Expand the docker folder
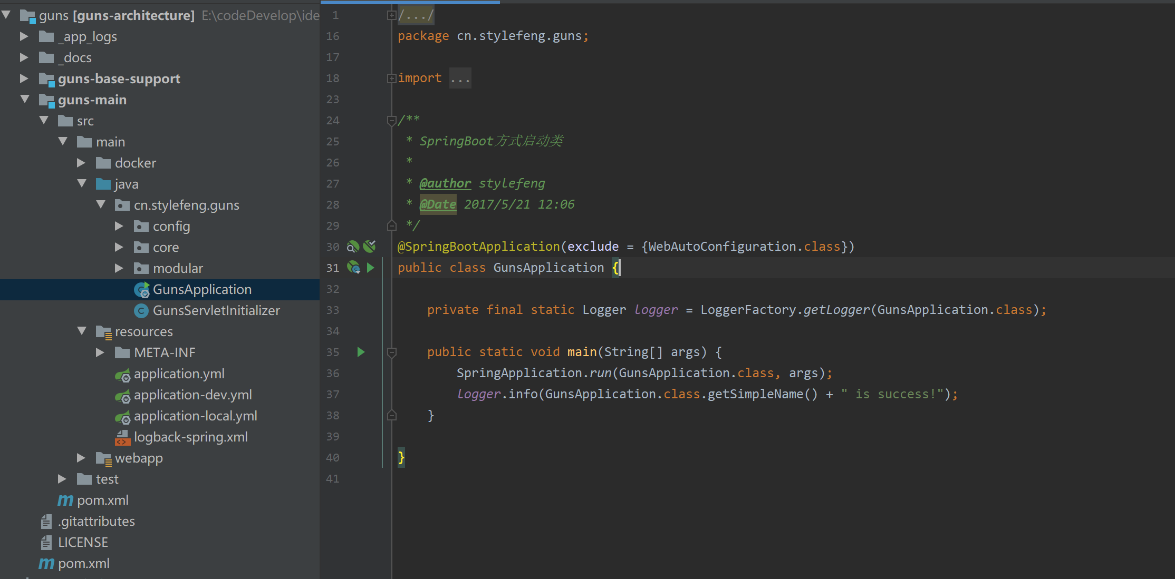The width and height of the screenshot is (1175, 579). click(81, 163)
